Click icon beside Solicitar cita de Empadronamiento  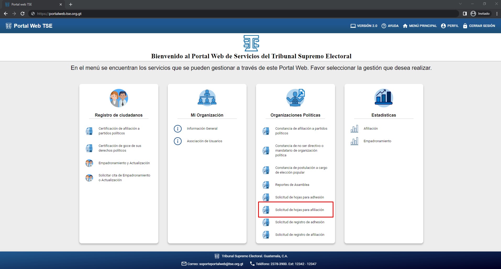[x=89, y=178]
